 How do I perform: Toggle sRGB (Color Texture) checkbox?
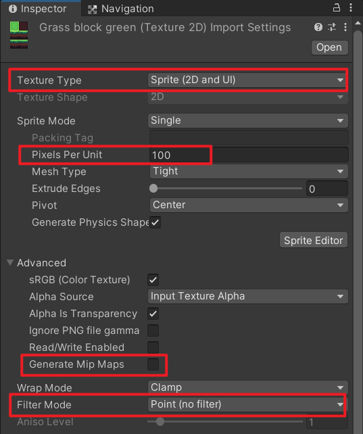pyautogui.click(x=153, y=280)
